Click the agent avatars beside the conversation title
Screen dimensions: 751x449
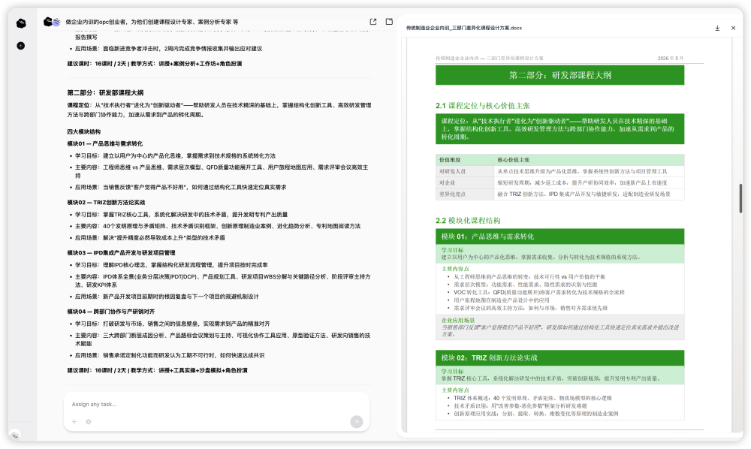tap(52, 22)
